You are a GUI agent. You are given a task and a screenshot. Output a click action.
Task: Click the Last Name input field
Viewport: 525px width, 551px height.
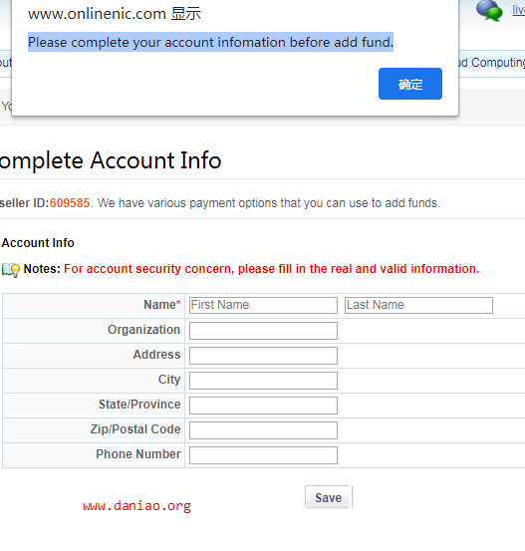point(418,305)
